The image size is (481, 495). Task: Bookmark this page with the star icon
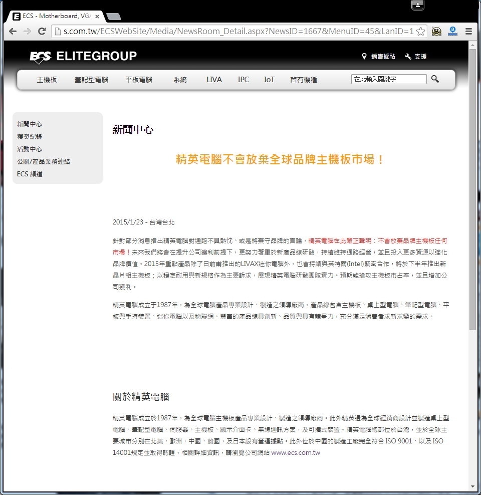click(x=420, y=31)
